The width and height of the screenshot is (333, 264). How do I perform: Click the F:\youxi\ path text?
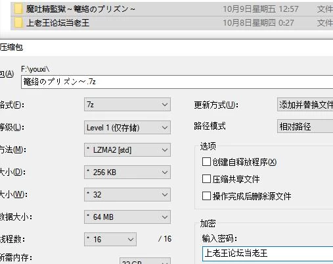35,69
